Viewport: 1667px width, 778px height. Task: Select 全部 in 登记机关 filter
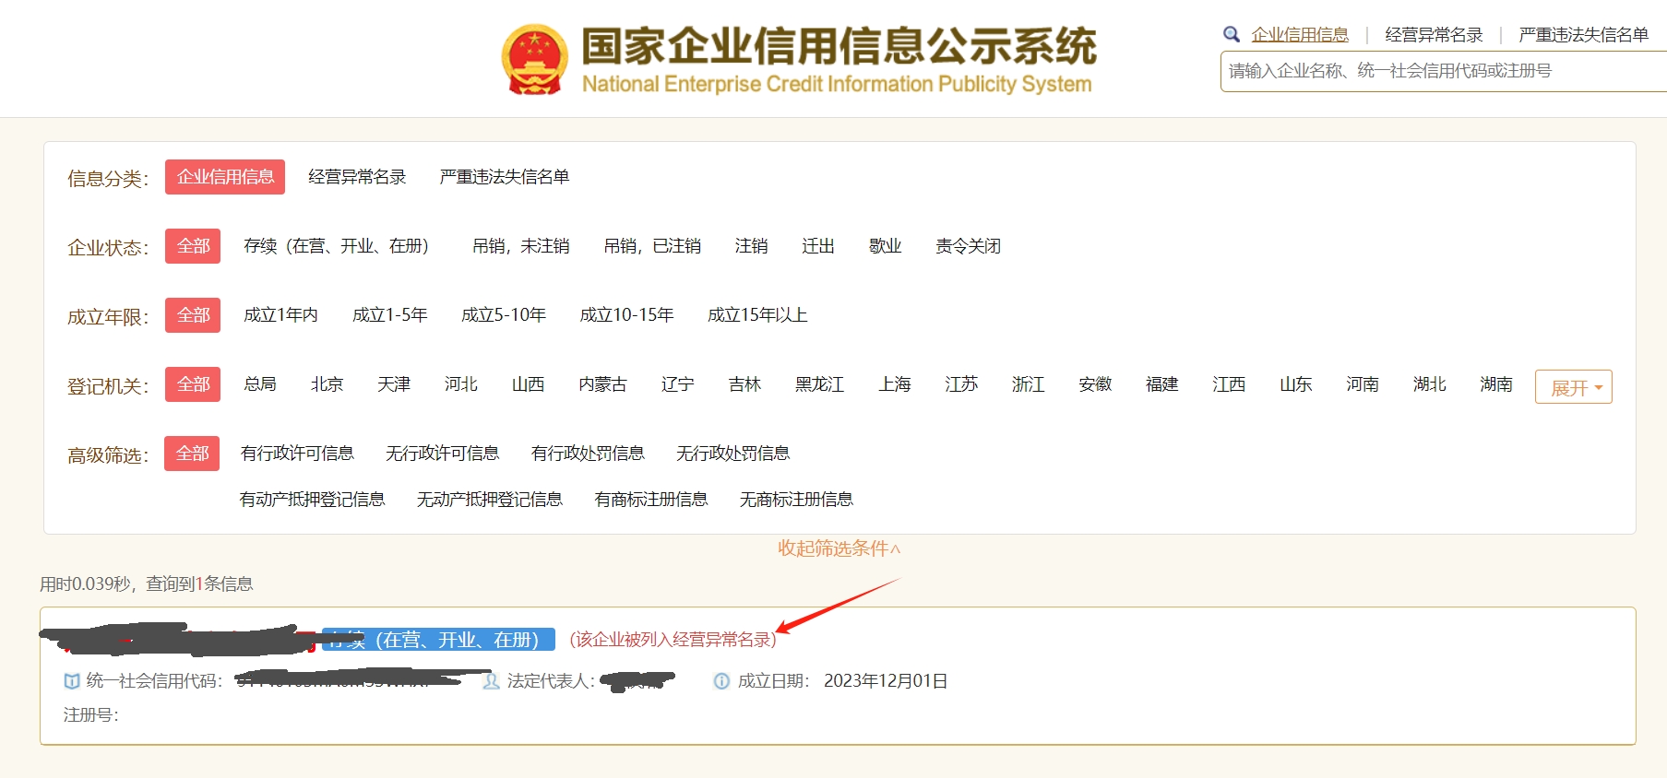point(193,384)
